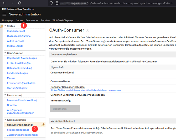The width and height of the screenshot is (176, 140).
Task: Click the grid icon at left edge
Action: click(1, 26)
